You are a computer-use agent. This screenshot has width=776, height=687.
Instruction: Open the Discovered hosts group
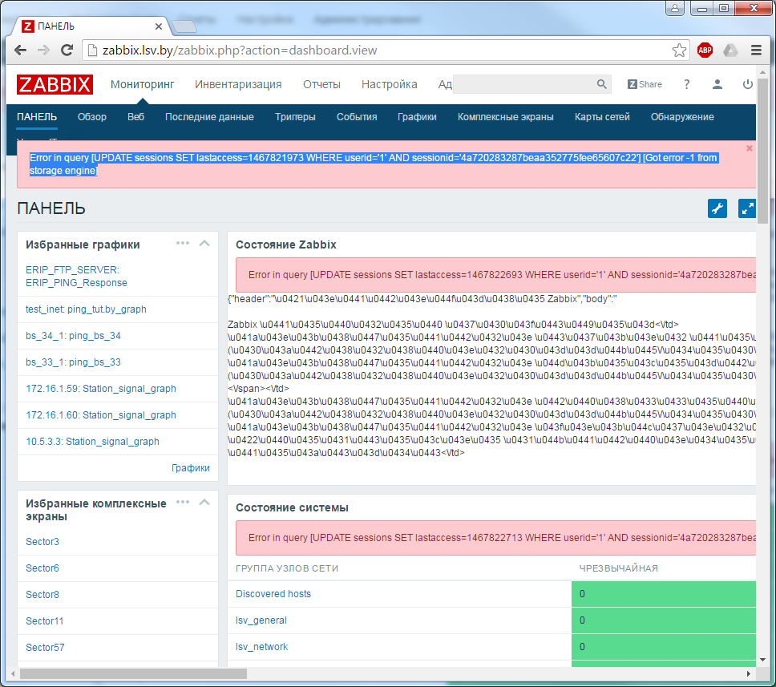point(273,594)
